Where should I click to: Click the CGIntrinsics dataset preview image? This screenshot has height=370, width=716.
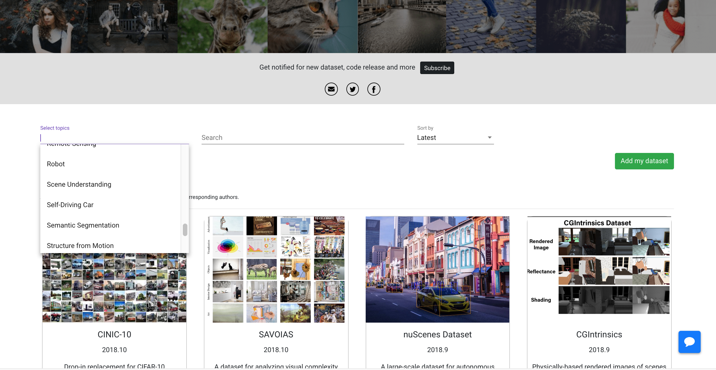[x=600, y=270]
